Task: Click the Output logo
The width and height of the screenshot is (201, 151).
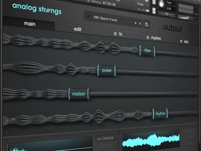Action: (172, 29)
